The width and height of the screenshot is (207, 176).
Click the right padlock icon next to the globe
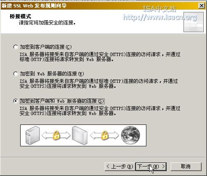(105, 135)
